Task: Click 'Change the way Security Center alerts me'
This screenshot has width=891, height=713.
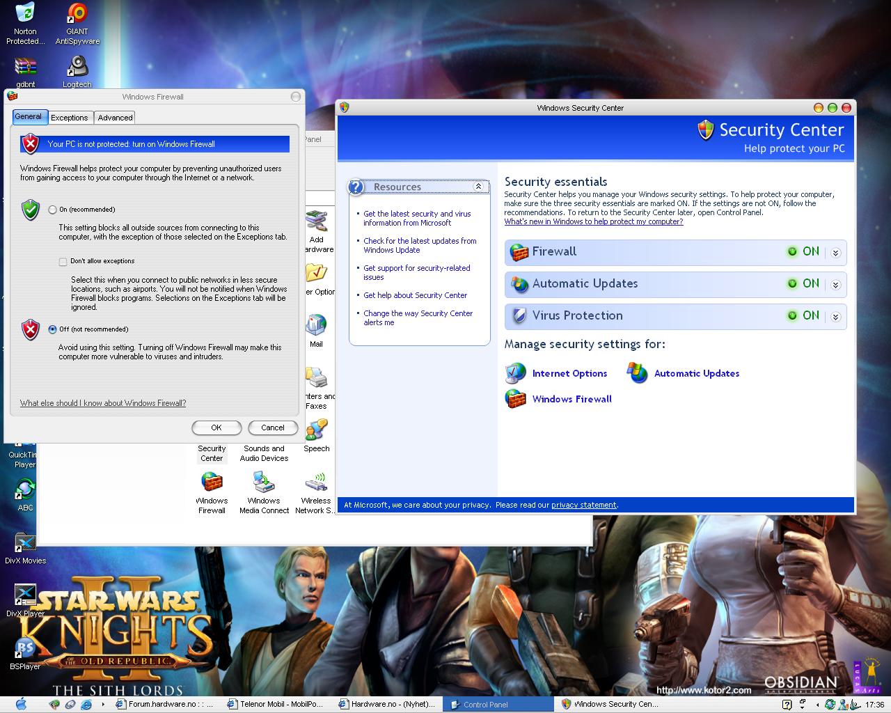Action: pyautogui.click(x=418, y=318)
